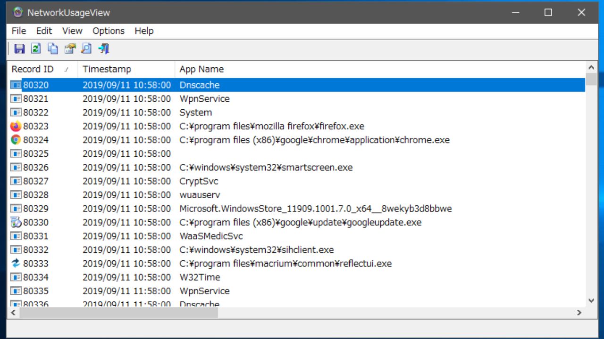Image resolution: width=604 pixels, height=339 pixels.
Task: Sort by the Timestamp column header
Action: [x=126, y=69]
